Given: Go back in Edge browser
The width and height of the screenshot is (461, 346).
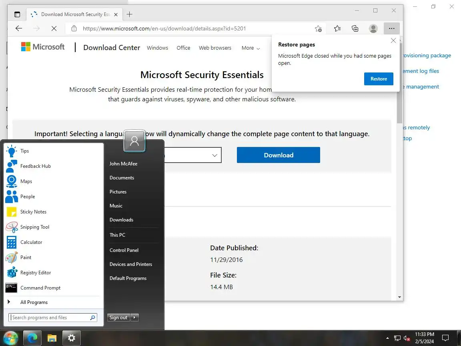Looking at the screenshot, I should click(19, 28).
